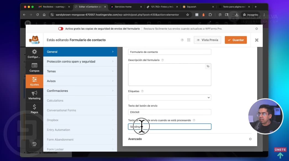This screenshot has height=161, width=289.
Task: Open the form templates grid icon
Action: (x=188, y=40)
